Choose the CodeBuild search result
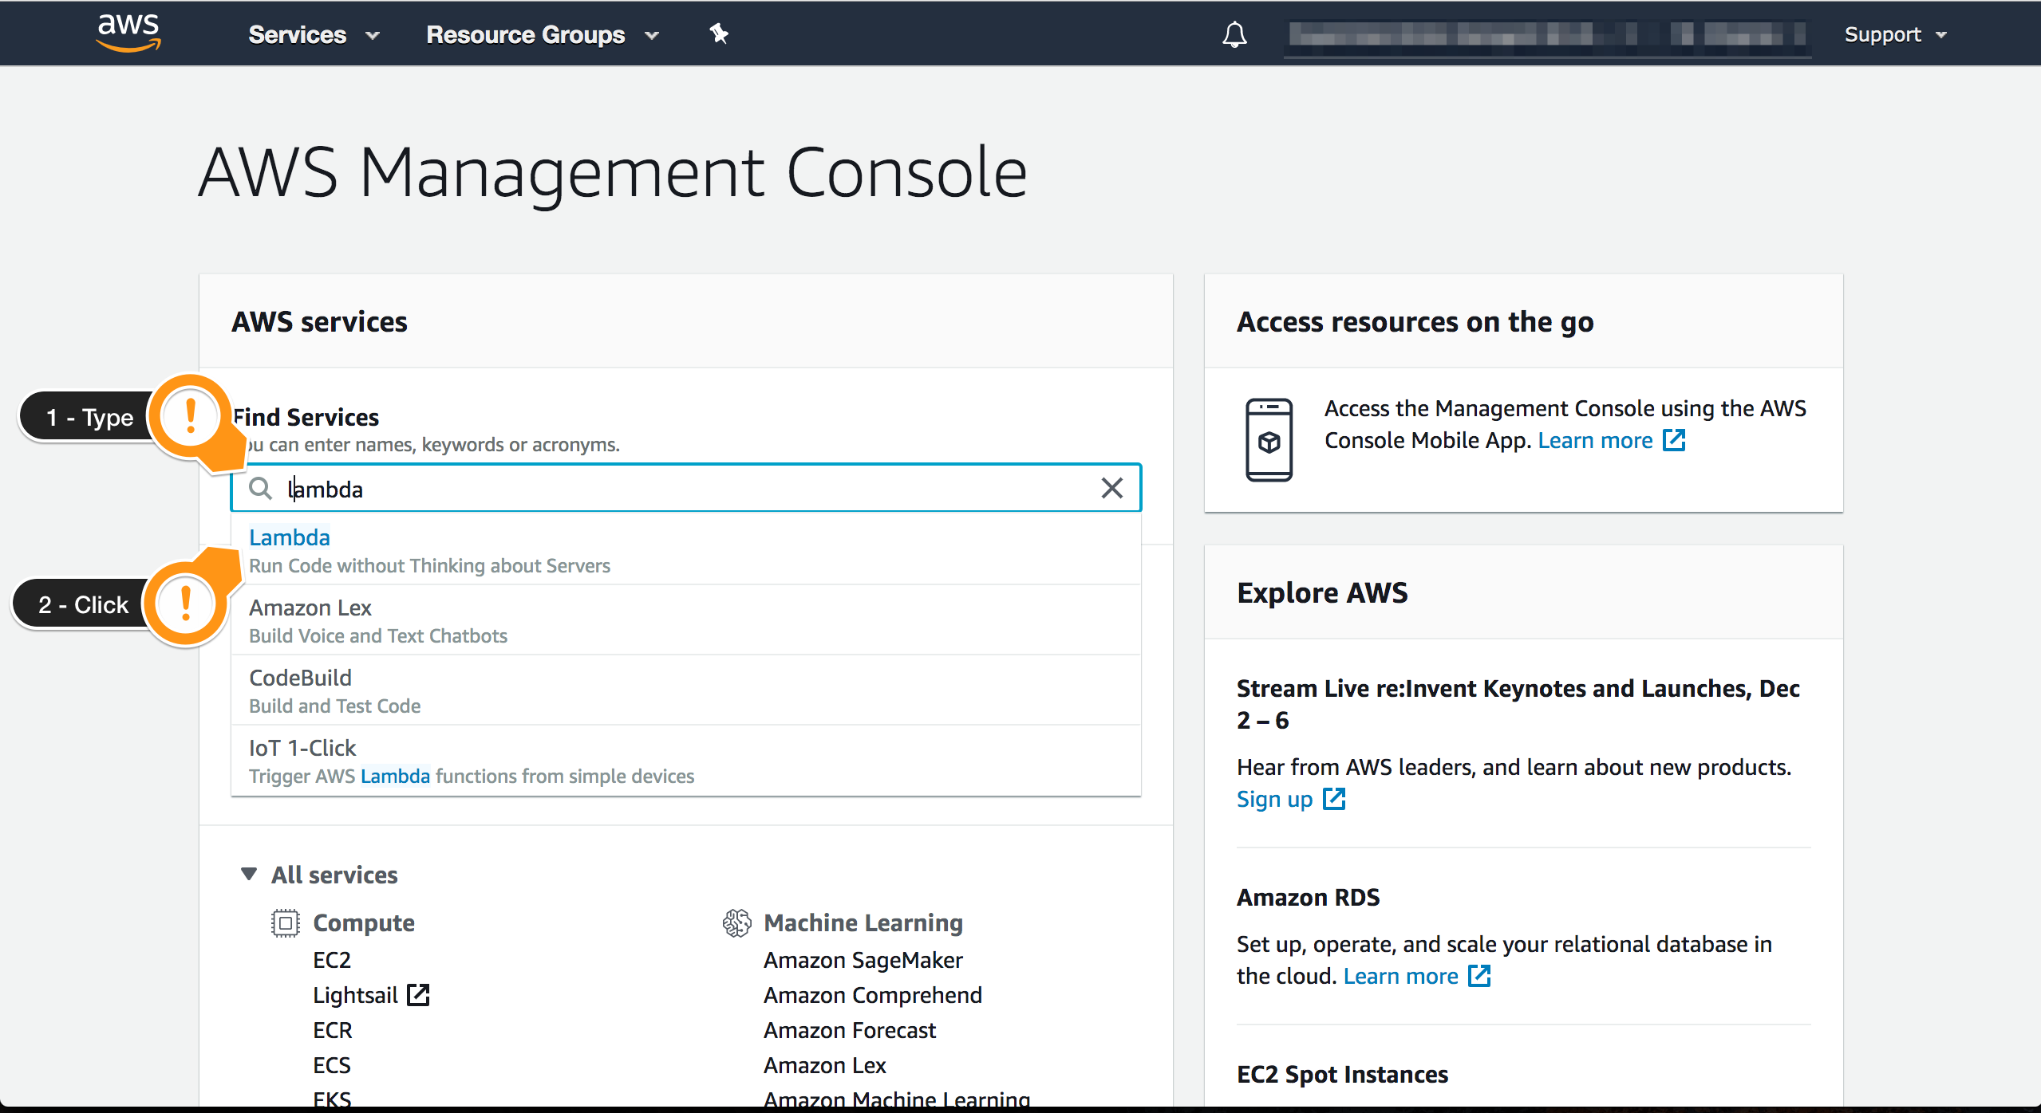 (686, 690)
